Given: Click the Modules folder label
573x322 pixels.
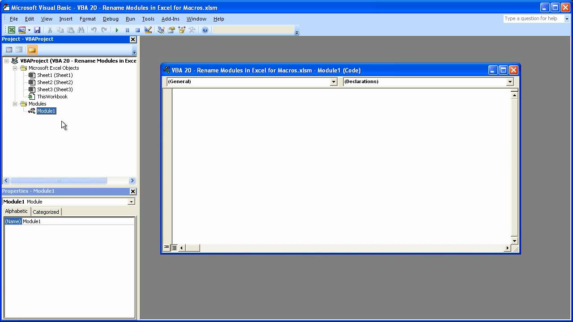Looking at the screenshot, I should pyautogui.click(x=37, y=104).
